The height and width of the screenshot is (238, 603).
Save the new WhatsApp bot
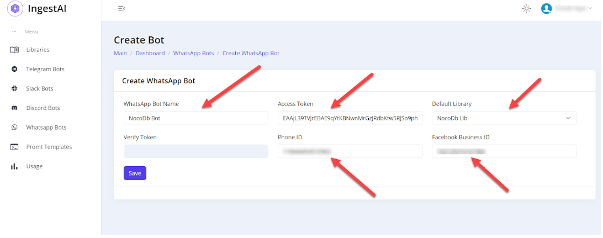(135, 173)
